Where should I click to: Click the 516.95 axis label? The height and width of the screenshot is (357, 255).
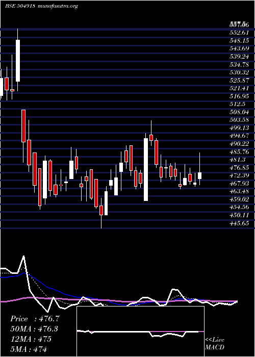point(239,96)
